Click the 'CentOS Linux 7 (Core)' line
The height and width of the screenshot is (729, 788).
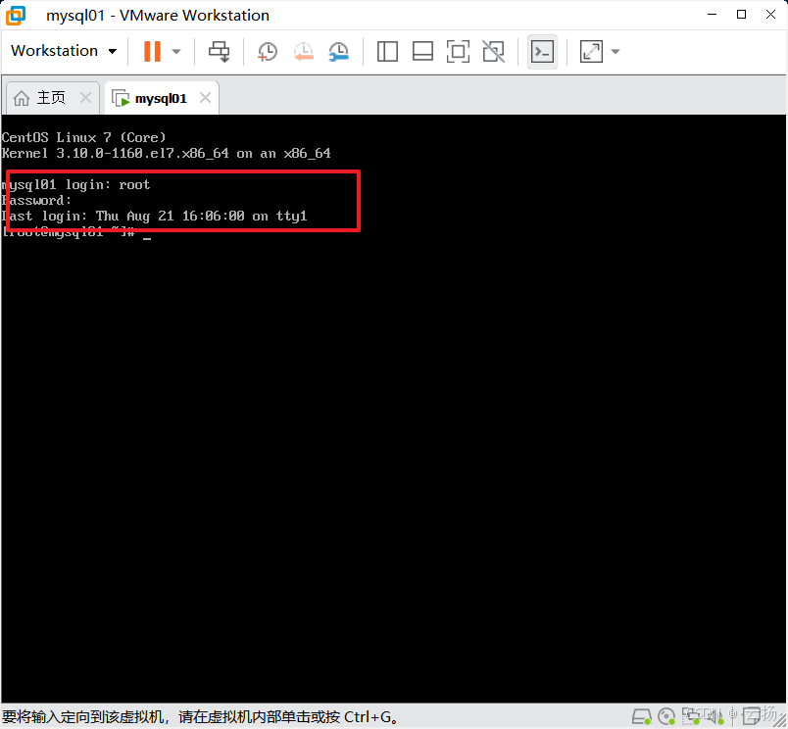[x=83, y=137]
